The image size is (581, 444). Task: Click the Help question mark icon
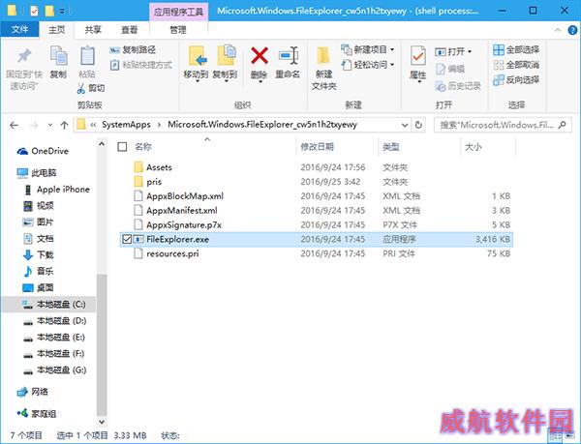click(x=572, y=30)
